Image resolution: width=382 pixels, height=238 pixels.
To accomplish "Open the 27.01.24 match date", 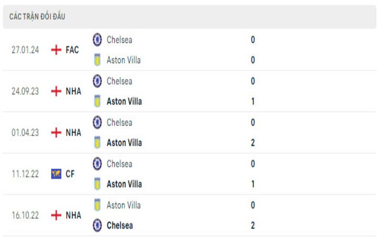I will click(25, 50).
